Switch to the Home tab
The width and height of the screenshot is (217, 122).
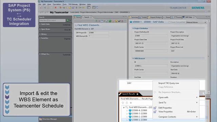[77, 17]
